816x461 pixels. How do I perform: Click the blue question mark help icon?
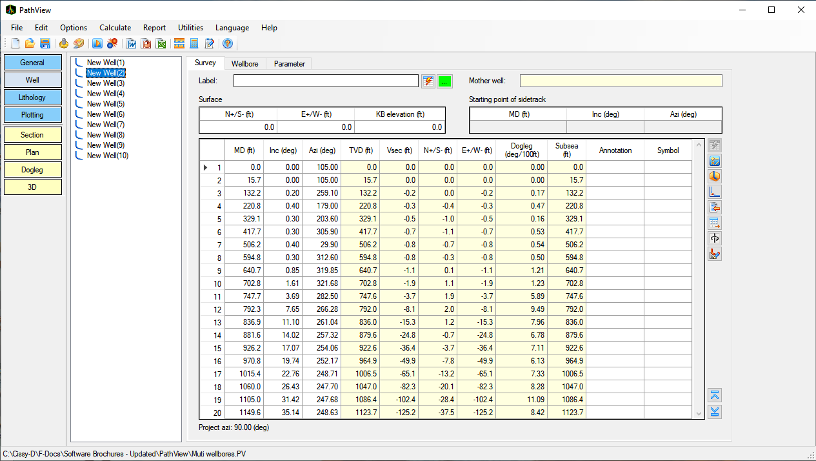(x=227, y=44)
